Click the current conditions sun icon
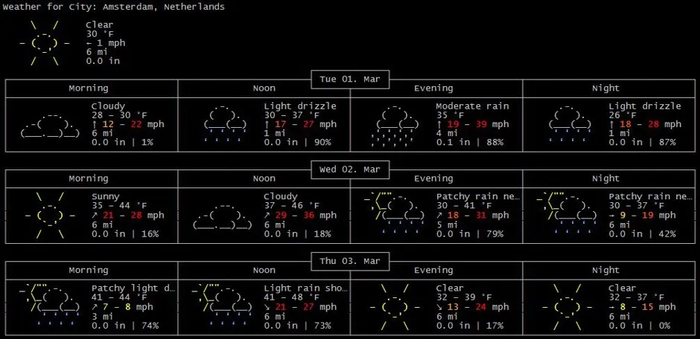This screenshot has width=700, height=339. point(45,43)
